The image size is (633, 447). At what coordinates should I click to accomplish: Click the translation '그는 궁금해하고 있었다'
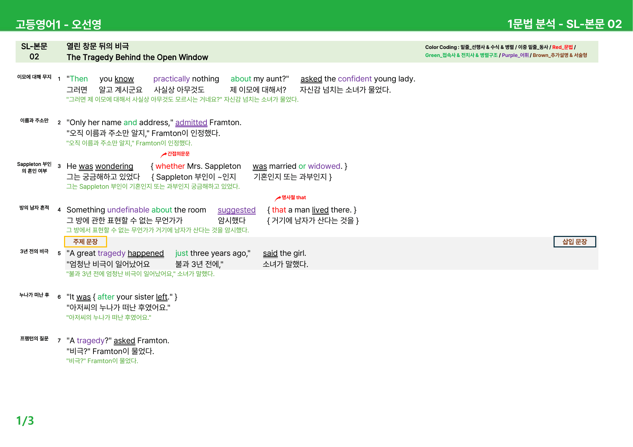pyautogui.click(x=103, y=177)
